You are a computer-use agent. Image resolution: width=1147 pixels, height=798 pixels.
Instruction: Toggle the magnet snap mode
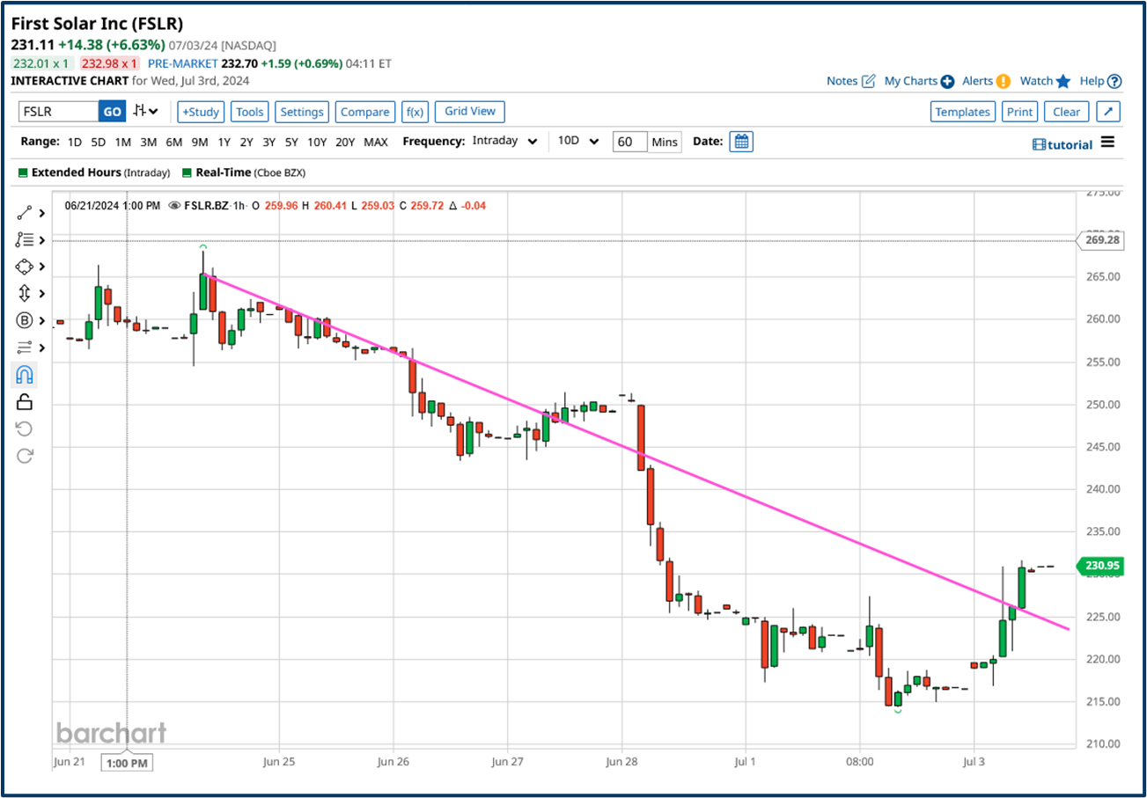tap(24, 375)
